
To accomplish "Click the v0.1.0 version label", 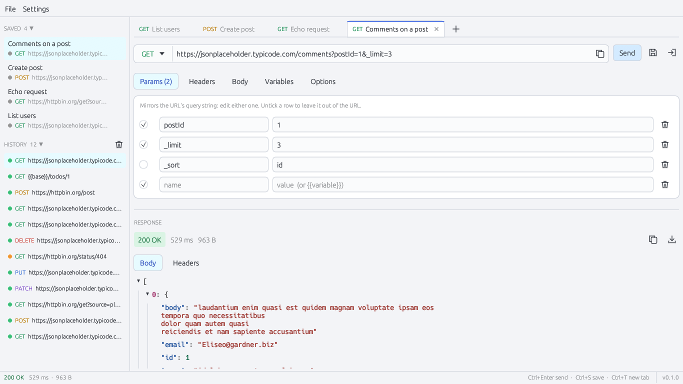I will click(670, 377).
